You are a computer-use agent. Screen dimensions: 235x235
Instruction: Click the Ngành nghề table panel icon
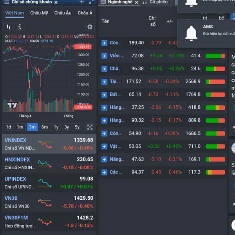pos(103,2)
